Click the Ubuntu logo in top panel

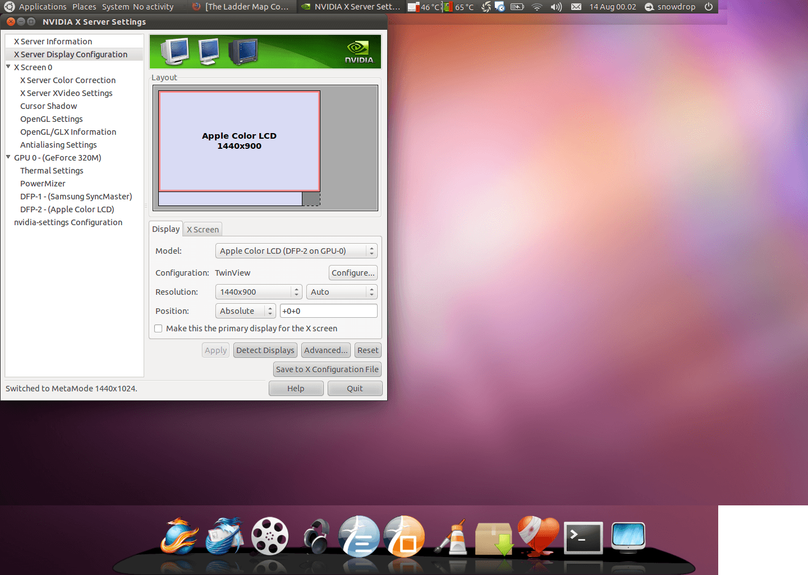[x=9, y=7]
